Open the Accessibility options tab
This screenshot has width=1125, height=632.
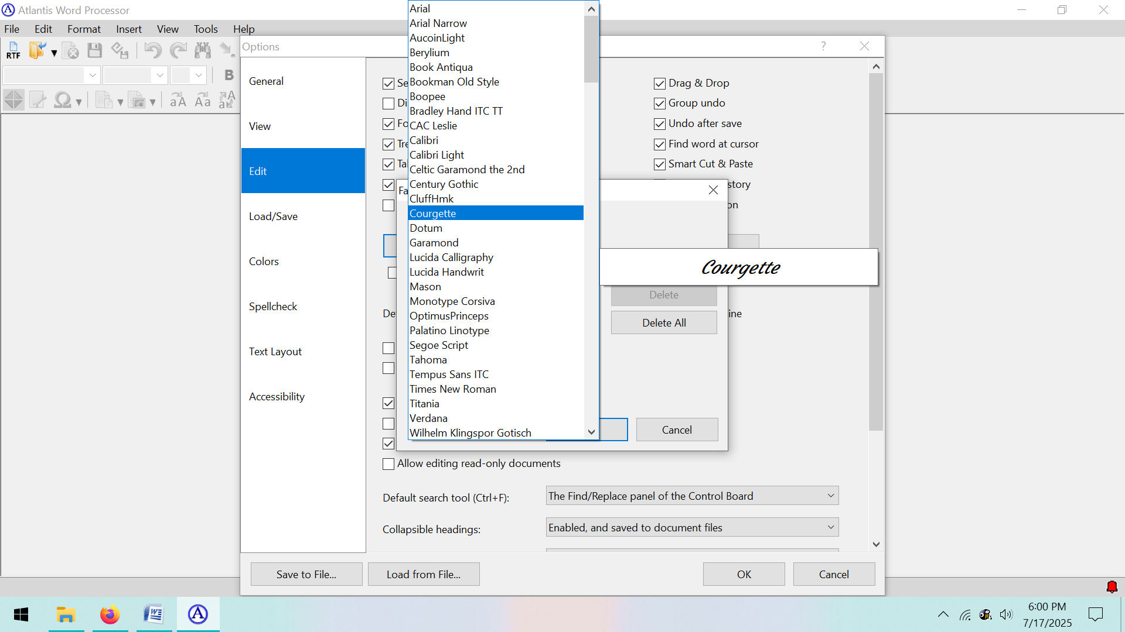(x=303, y=397)
